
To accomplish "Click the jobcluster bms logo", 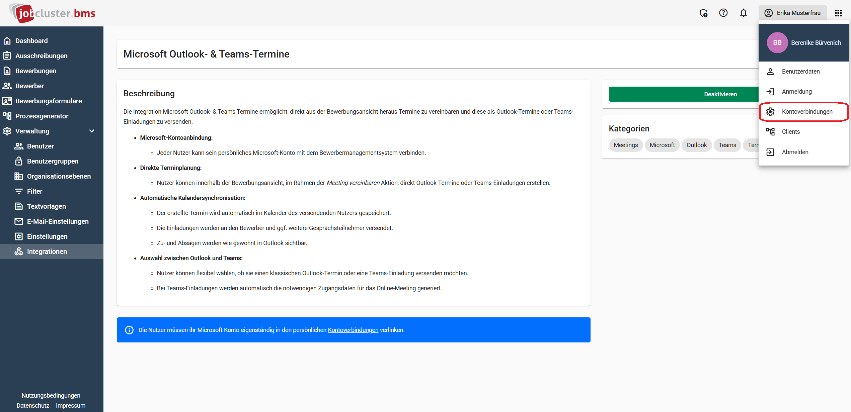I will click(x=52, y=13).
